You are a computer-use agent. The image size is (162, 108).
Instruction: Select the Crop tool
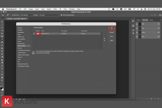tap(2, 33)
